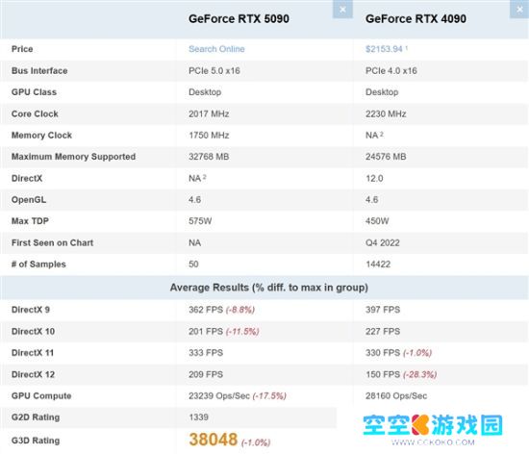Select the DirectX 11 row label
The width and height of the screenshot is (529, 454).
tap(33, 353)
